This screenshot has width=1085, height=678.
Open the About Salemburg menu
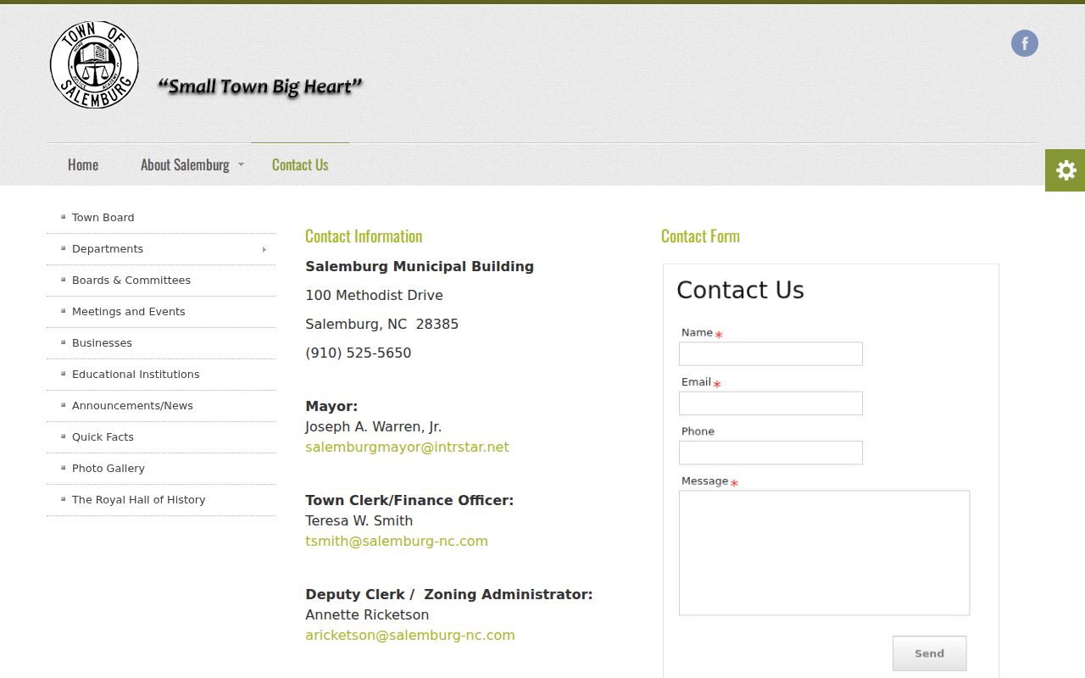tap(185, 164)
